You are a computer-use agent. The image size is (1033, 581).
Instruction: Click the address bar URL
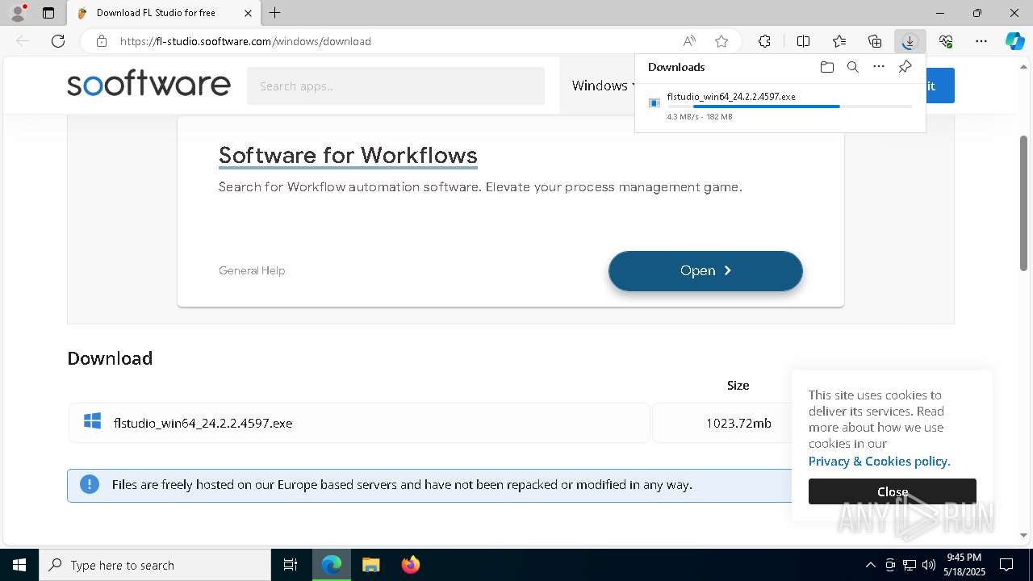(245, 41)
